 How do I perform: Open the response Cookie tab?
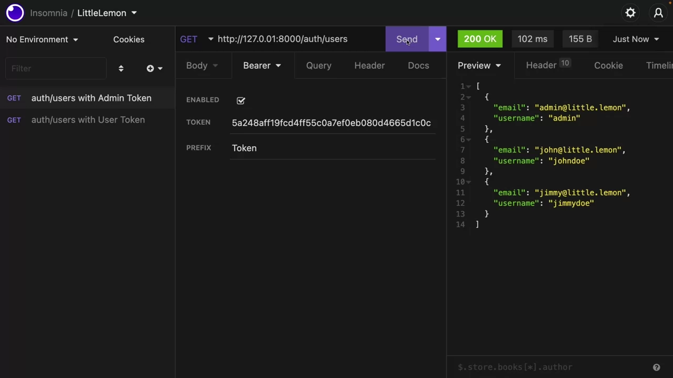[x=608, y=65]
